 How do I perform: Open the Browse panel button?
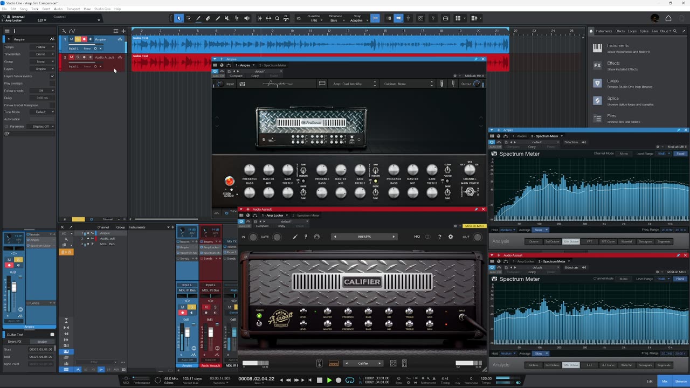681,381
